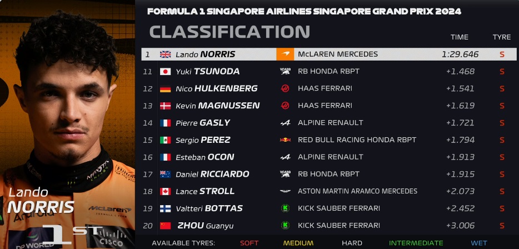Click the British flag next to Lando Norris
Viewport: 519px width, 249px height.
point(165,54)
